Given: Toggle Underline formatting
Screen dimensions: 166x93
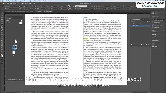Looking at the screenshot, I should pyautogui.click(x=35, y=6).
